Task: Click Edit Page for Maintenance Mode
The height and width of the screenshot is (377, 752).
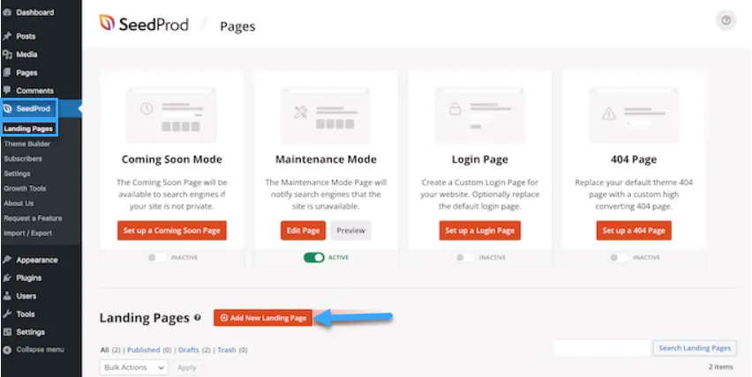Action: [x=303, y=231]
